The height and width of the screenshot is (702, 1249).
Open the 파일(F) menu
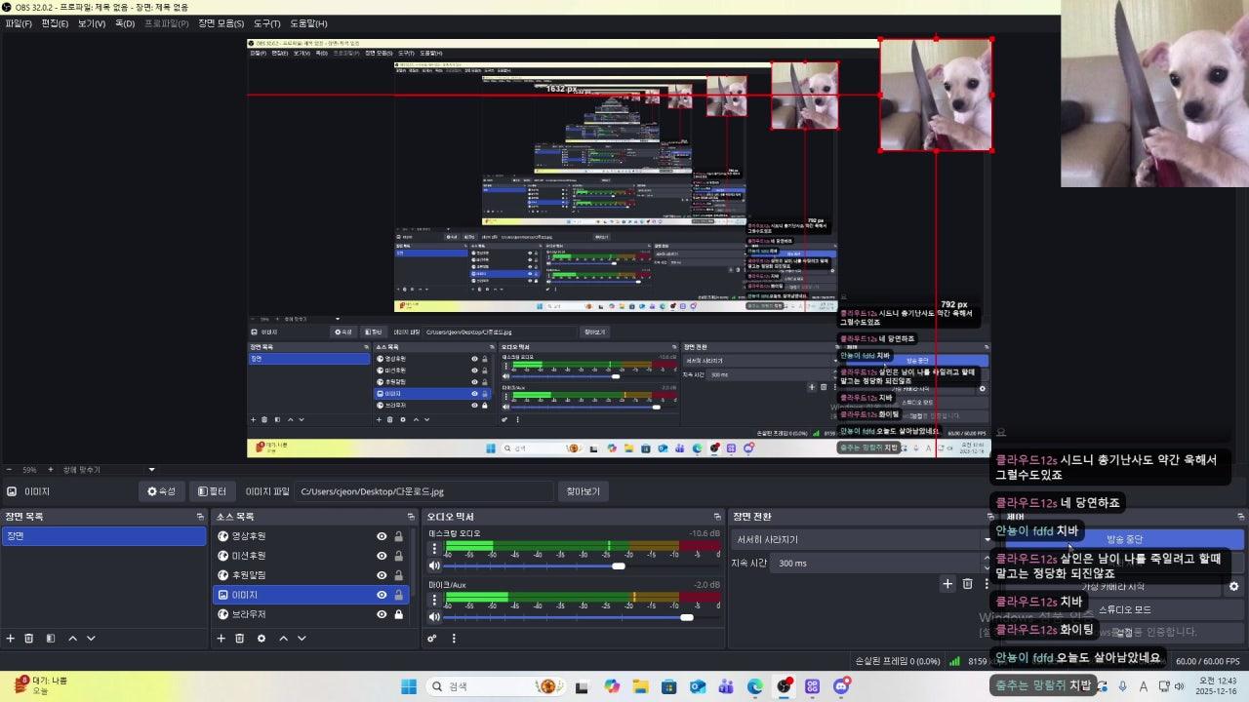pyautogui.click(x=19, y=23)
